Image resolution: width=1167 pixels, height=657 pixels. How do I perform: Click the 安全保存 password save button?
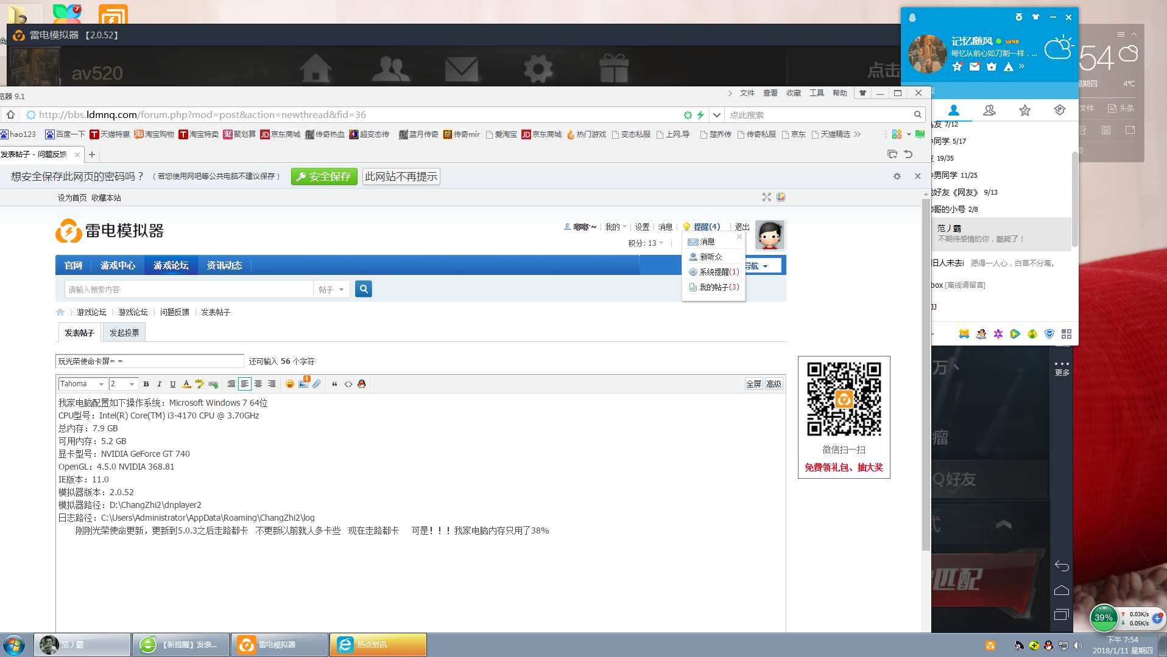[x=324, y=176]
